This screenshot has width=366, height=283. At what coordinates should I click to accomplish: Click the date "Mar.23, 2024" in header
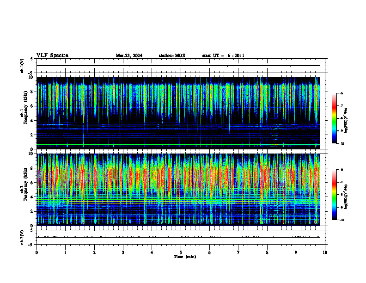[x=129, y=55]
